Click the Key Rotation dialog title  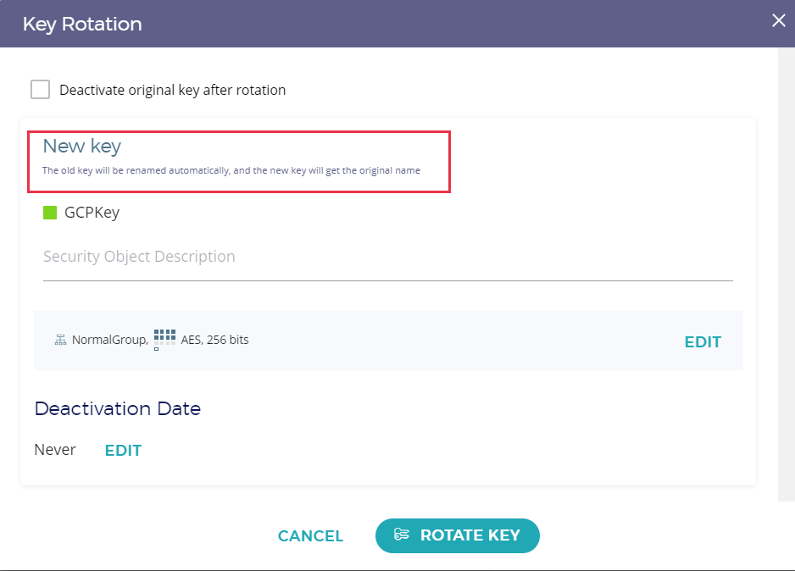(82, 24)
